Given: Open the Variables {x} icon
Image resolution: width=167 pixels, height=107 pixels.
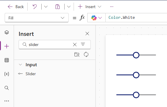Looking at the screenshot, I should [x=7, y=74].
